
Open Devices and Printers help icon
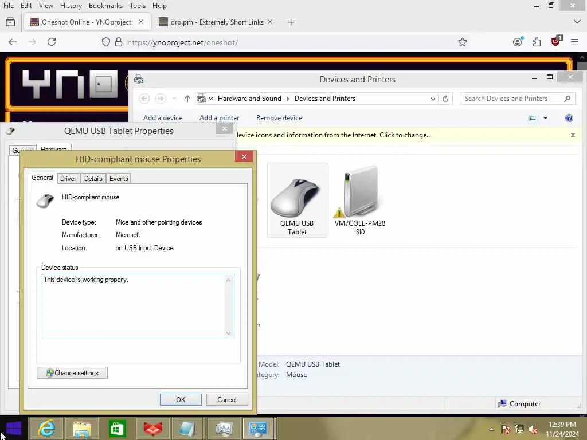pos(569,118)
